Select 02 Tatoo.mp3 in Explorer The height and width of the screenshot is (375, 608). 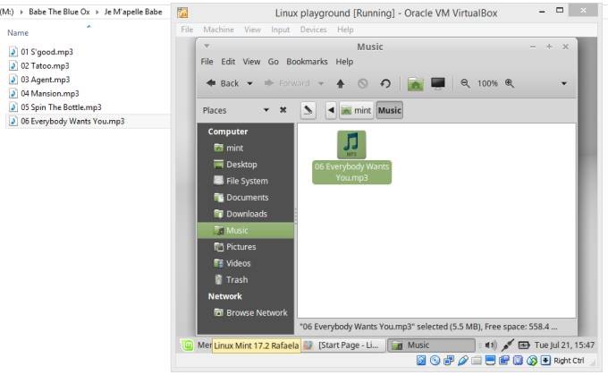click(x=45, y=65)
